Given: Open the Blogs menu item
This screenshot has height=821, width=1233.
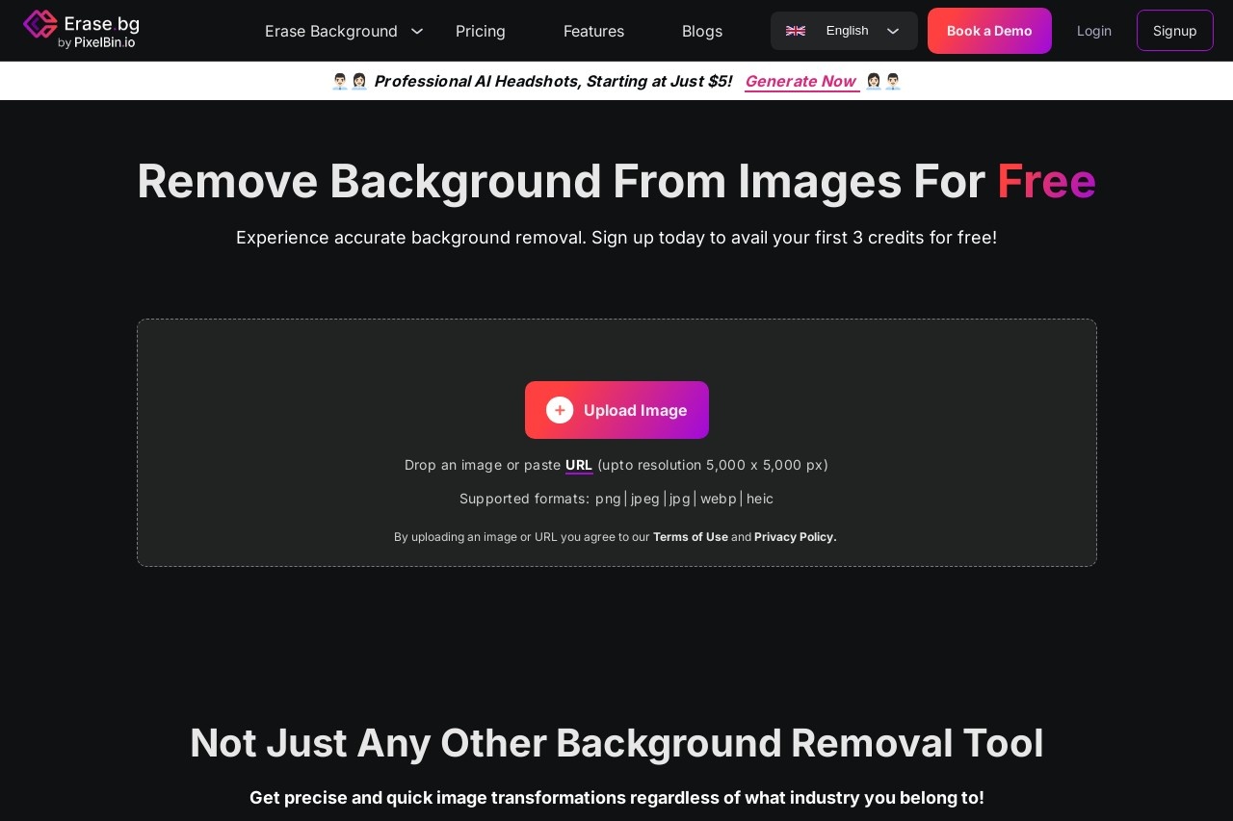Looking at the screenshot, I should [702, 31].
